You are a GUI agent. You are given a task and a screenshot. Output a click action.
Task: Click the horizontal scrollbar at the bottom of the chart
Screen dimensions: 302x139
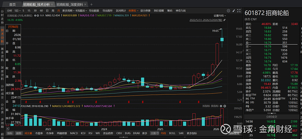123,137
